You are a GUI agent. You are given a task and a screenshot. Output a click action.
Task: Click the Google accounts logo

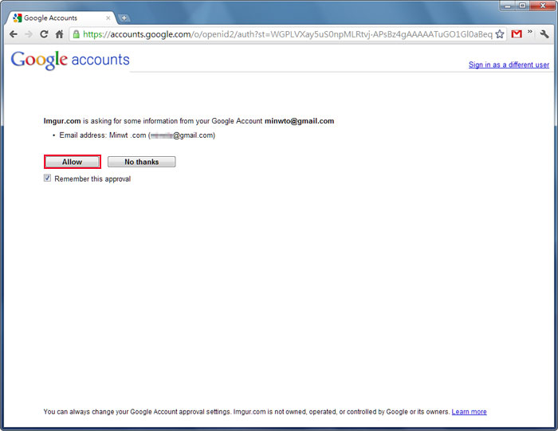point(70,60)
